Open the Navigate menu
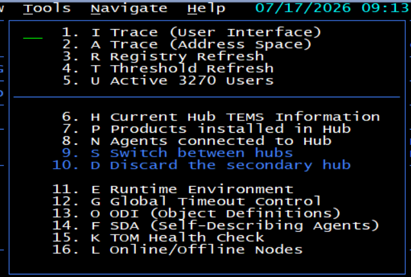Viewport: 411px width, 277px height. point(129,9)
